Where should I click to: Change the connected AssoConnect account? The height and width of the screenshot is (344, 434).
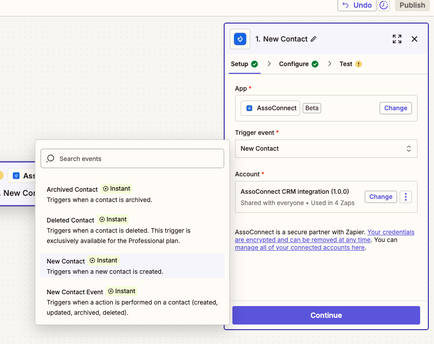[x=381, y=197]
